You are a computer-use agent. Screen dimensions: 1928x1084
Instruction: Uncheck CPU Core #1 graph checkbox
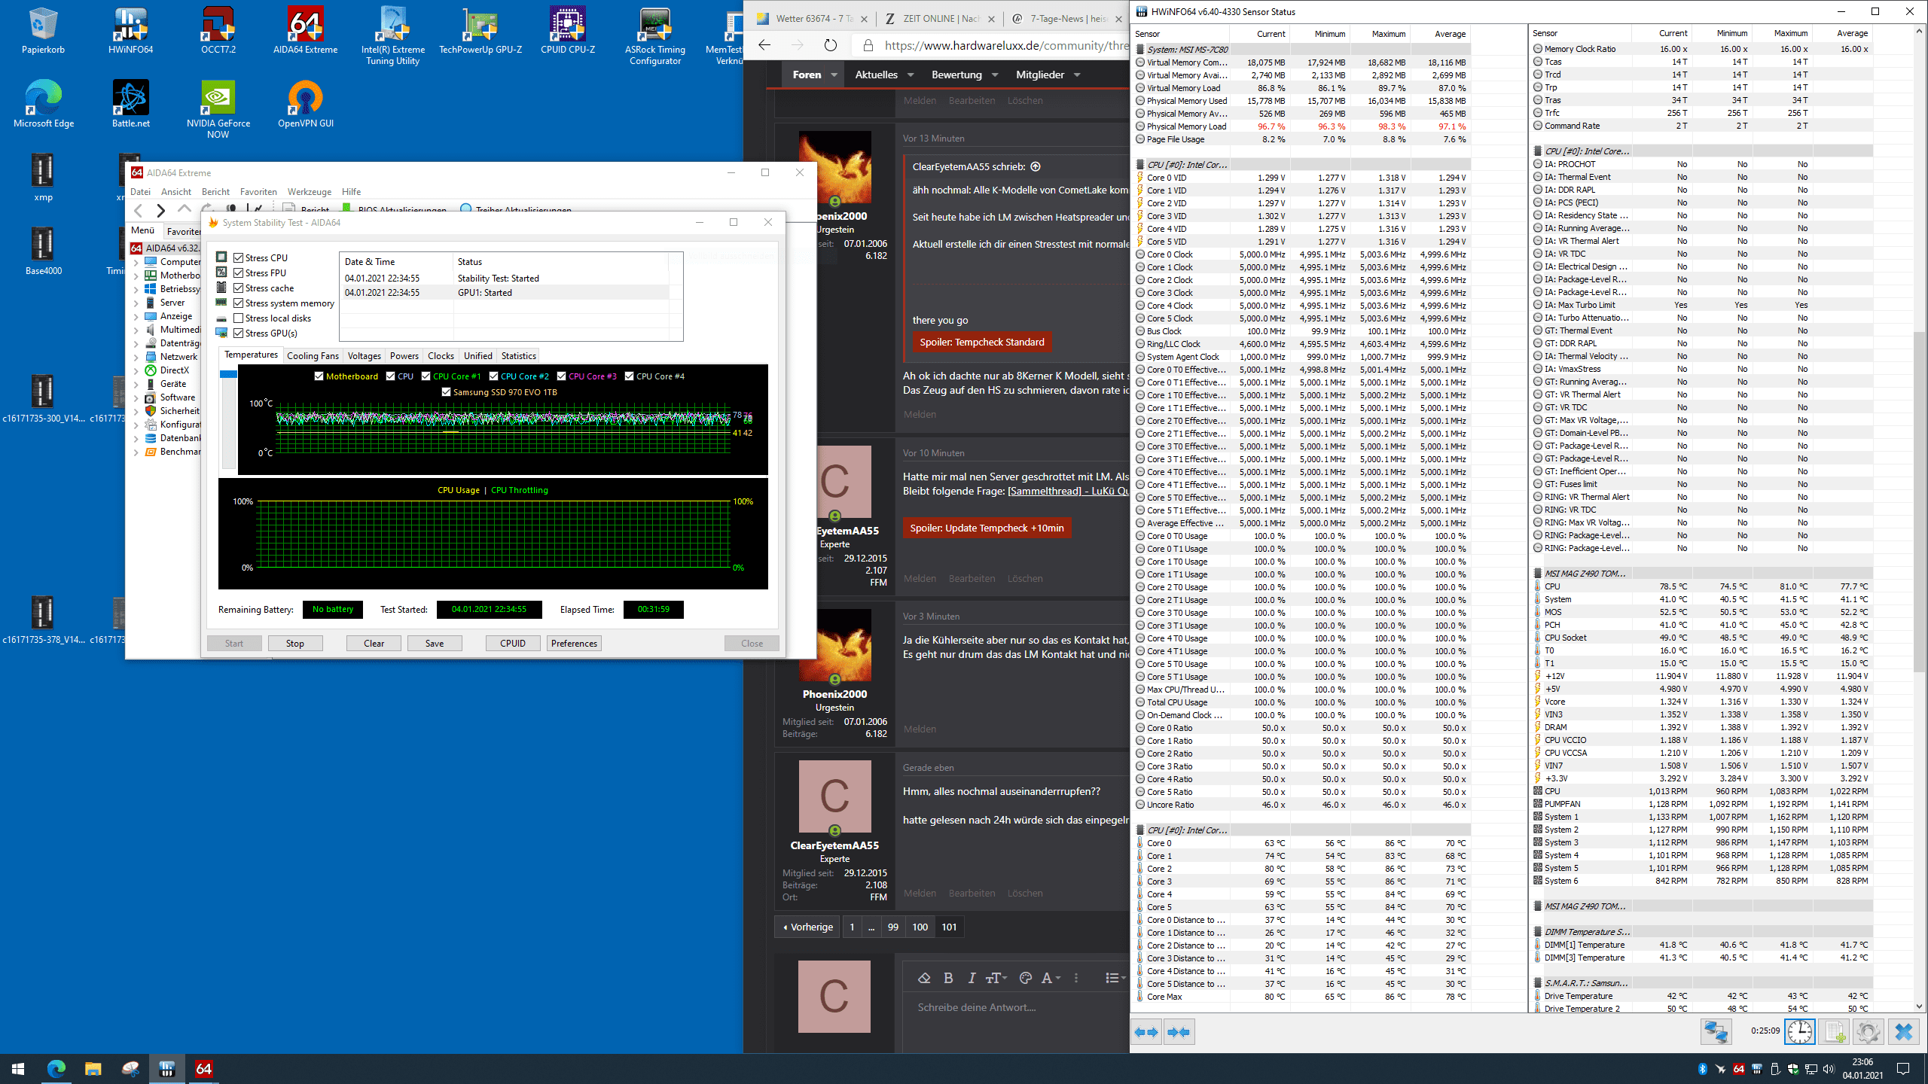(x=426, y=376)
